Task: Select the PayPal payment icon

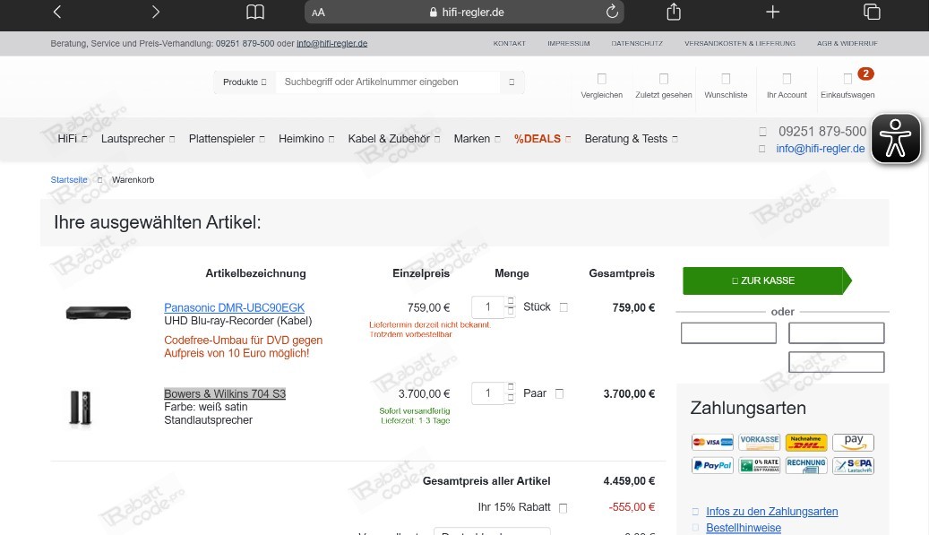Action: click(712, 465)
